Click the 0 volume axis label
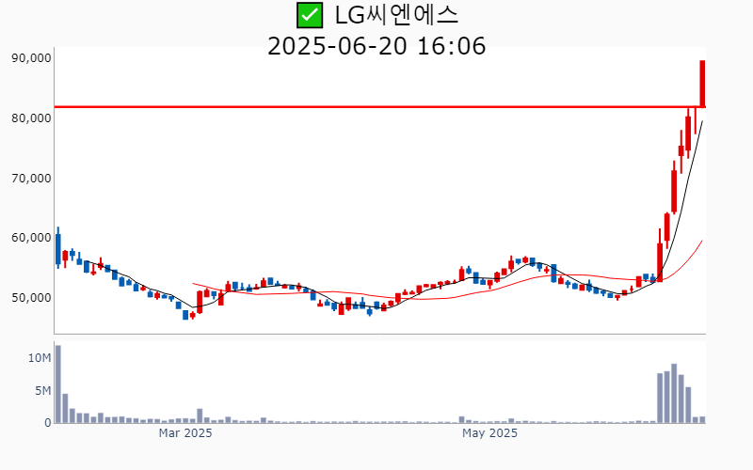The height and width of the screenshot is (470, 753). point(48,423)
